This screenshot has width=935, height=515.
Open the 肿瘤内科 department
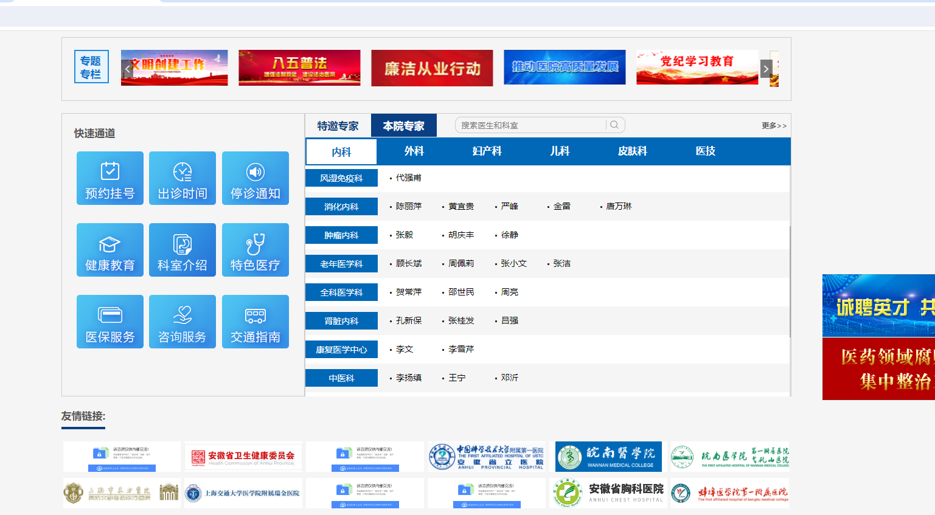click(x=341, y=235)
